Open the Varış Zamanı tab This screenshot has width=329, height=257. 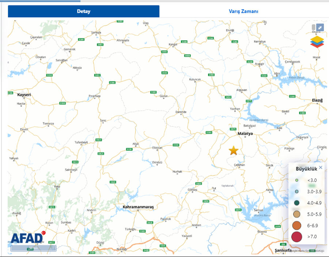point(243,11)
